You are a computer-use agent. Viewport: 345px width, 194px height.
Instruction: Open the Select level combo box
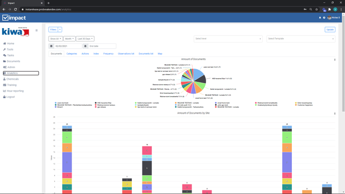tap(228, 39)
